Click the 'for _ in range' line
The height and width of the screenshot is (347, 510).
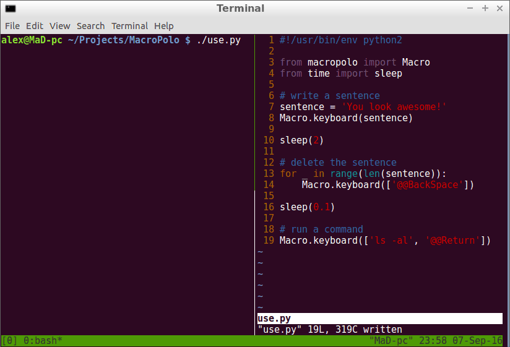click(x=363, y=174)
